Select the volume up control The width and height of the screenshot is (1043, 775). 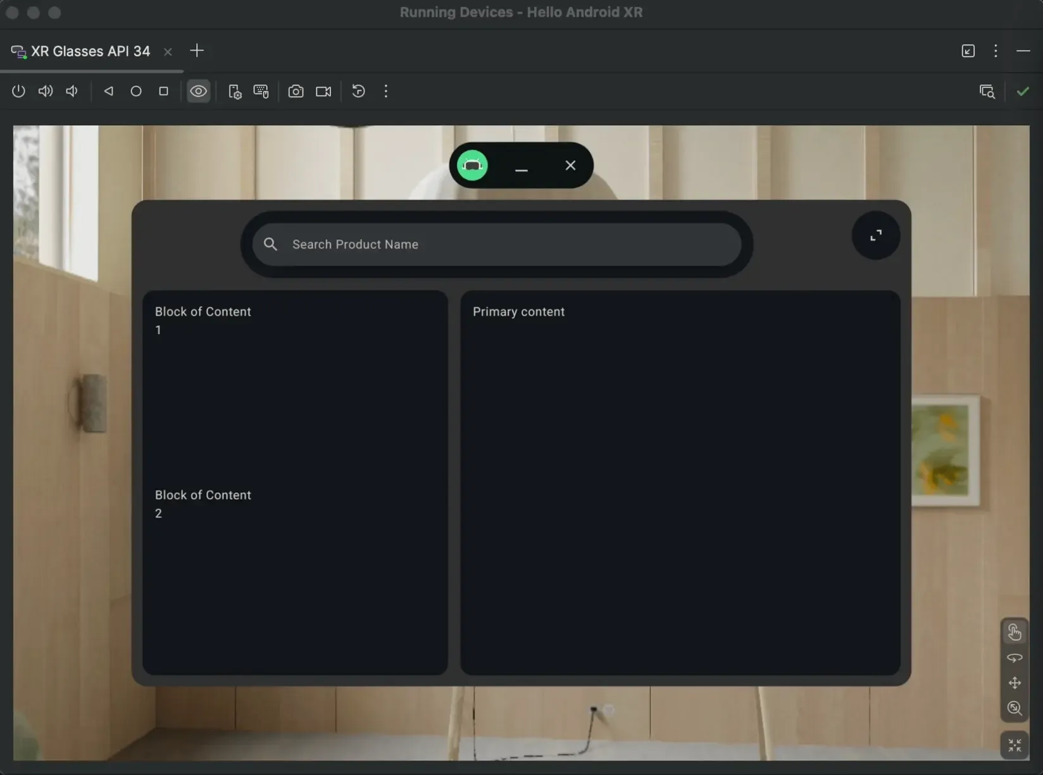(45, 91)
